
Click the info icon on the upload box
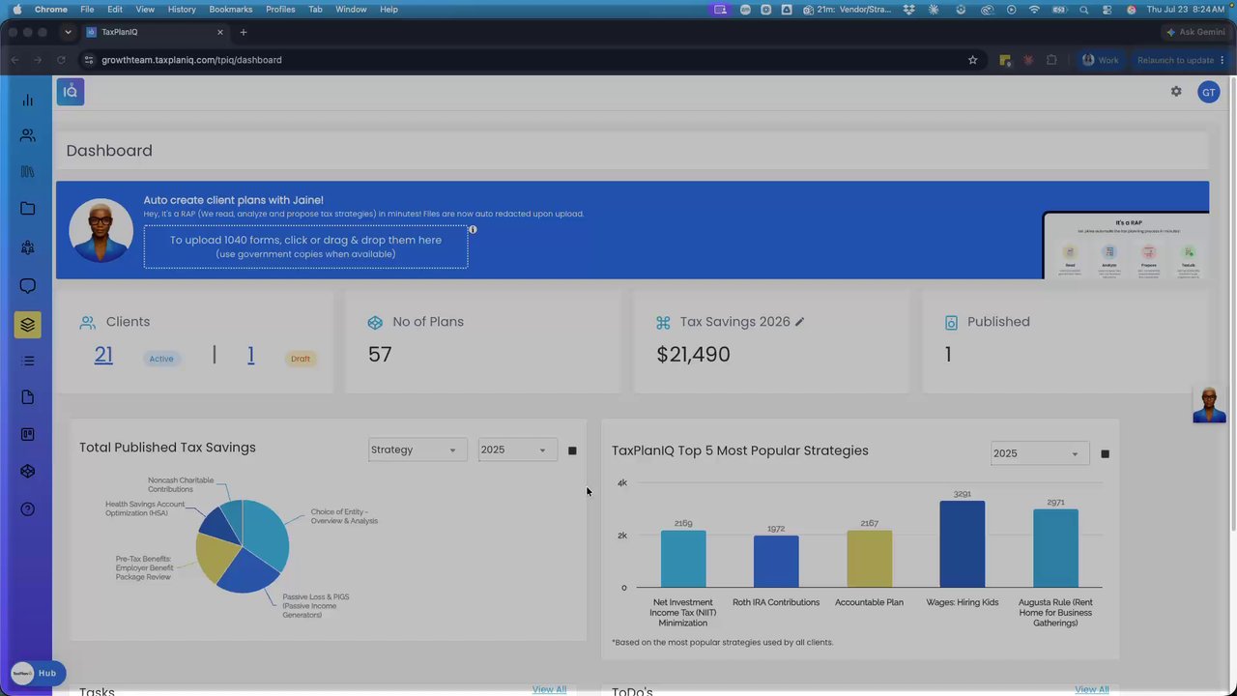coord(473,229)
